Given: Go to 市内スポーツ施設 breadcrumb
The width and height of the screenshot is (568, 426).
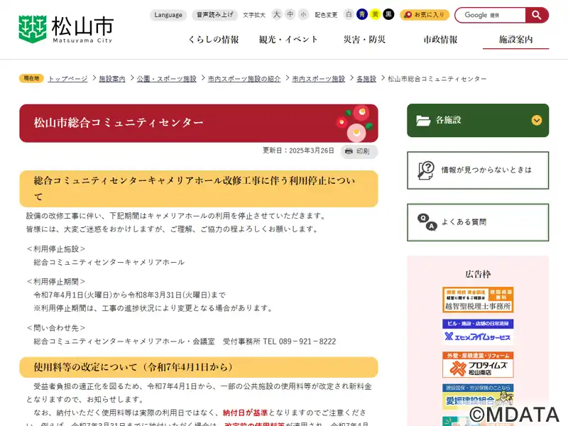Looking at the screenshot, I should tap(318, 79).
